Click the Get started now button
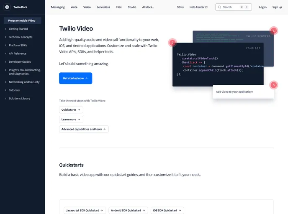Image resolution: width=288 pixels, height=214 pixels. point(75,78)
